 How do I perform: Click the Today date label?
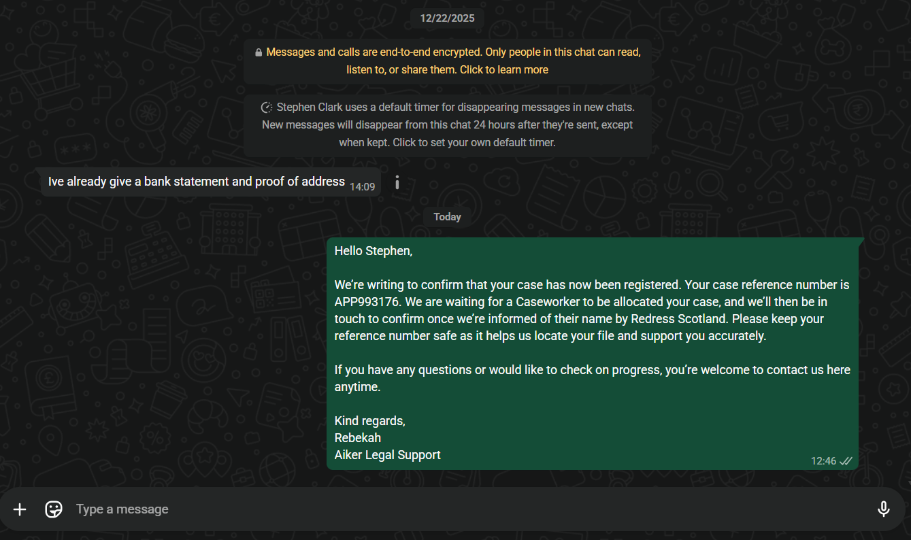pyautogui.click(x=447, y=217)
